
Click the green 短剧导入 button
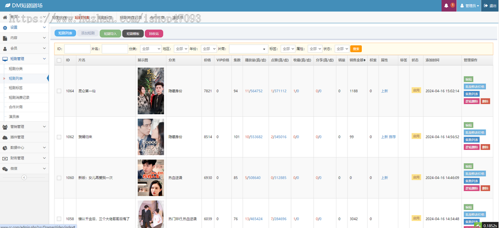point(110,33)
